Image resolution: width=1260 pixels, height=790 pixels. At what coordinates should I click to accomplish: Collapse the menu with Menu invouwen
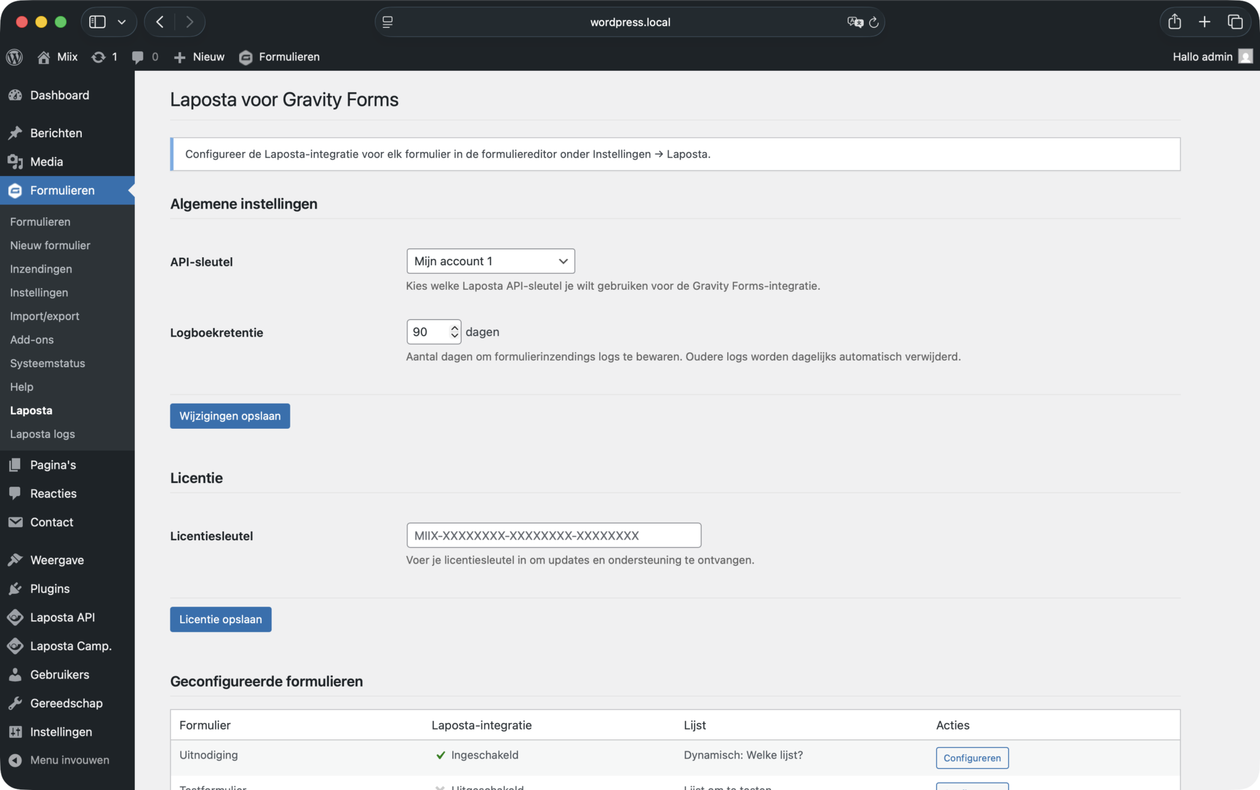point(70,760)
